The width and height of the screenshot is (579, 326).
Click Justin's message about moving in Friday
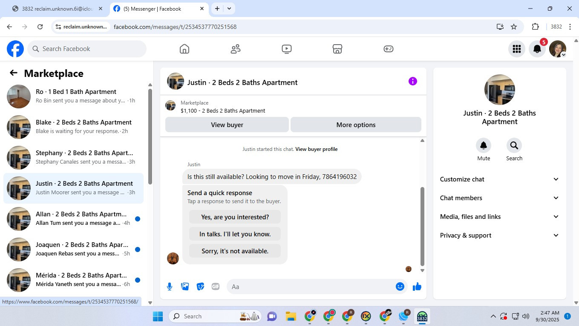[x=272, y=177]
